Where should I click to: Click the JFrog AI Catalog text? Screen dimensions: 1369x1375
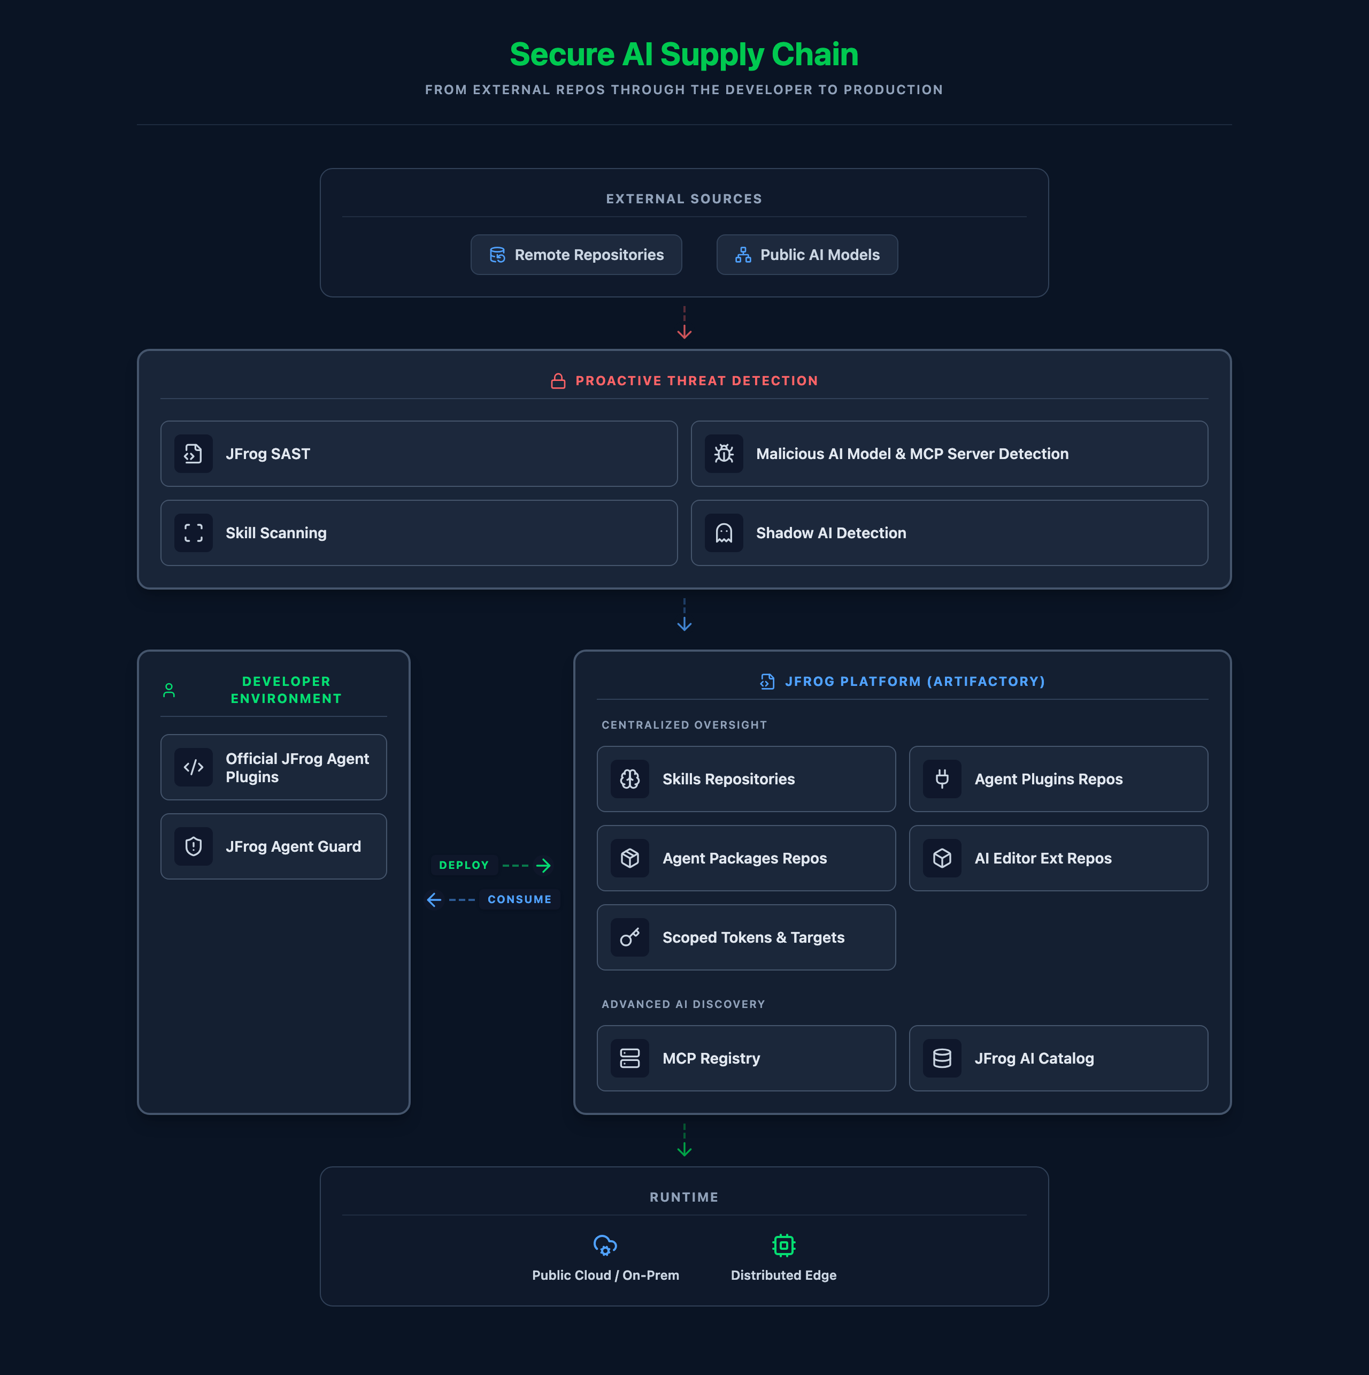point(1035,1058)
